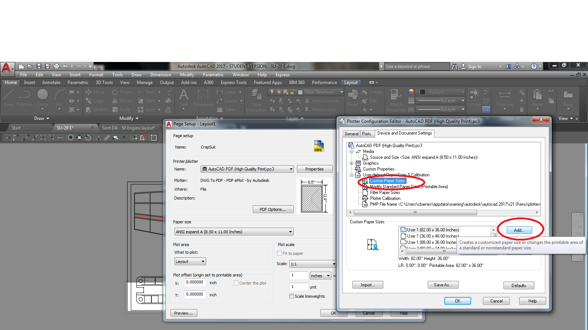This screenshot has height=330, width=588.
Task: Toggle Scale lineweights checkbox
Action: pyautogui.click(x=292, y=296)
